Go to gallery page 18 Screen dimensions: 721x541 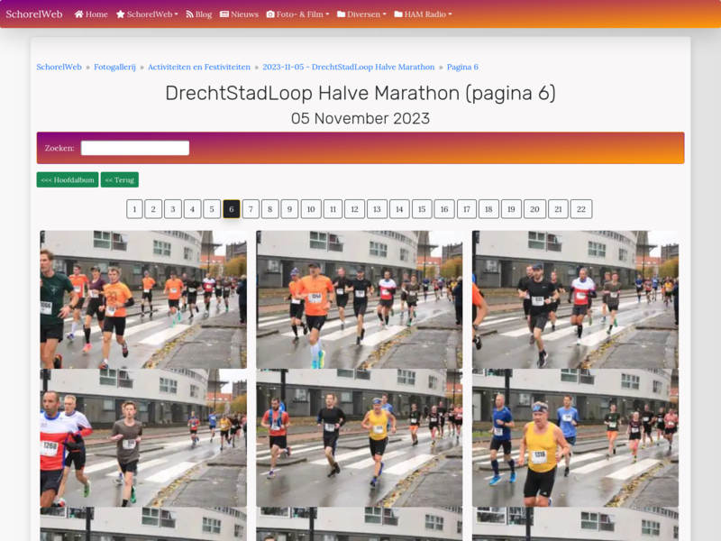coord(488,209)
